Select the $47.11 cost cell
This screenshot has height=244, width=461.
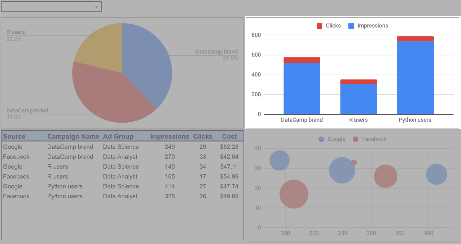[229, 167]
